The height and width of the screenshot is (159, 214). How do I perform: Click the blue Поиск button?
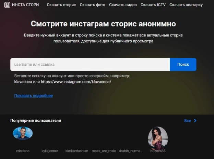(183, 65)
